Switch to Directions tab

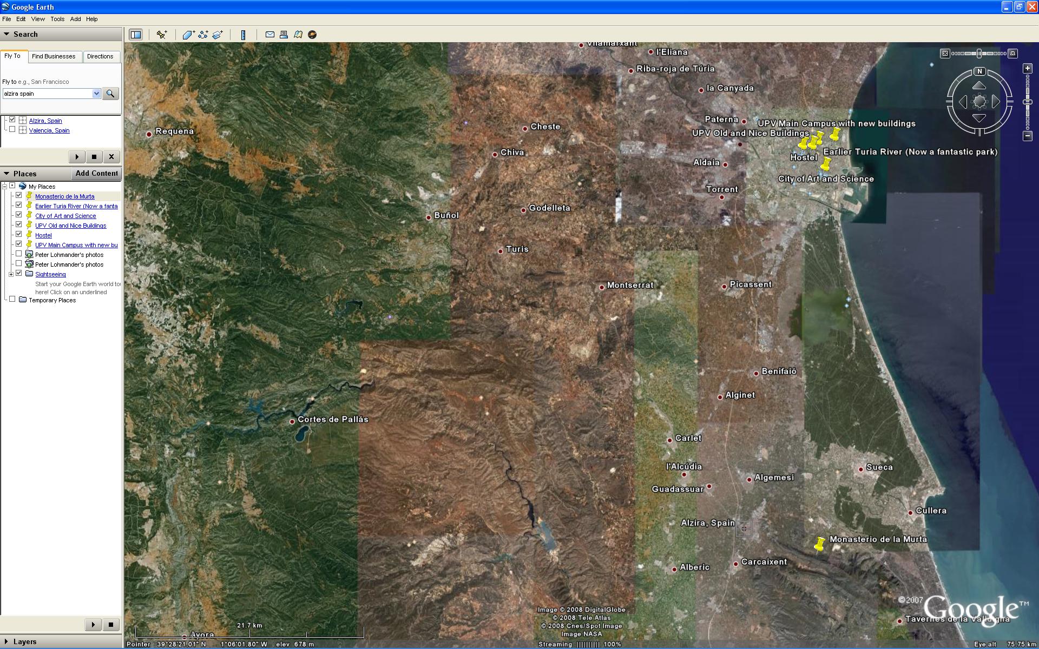tap(101, 56)
